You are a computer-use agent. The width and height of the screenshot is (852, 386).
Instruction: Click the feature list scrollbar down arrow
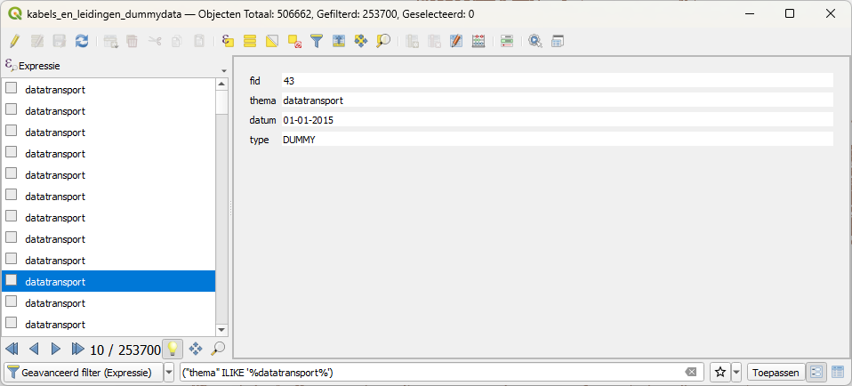(x=221, y=330)
